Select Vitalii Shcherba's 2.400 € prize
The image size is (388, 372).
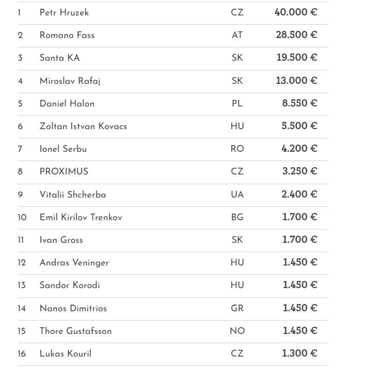[x=299, y=194]
